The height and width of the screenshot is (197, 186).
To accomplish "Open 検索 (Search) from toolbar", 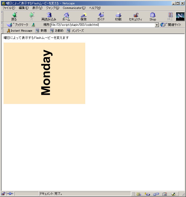I will point(83,16).
